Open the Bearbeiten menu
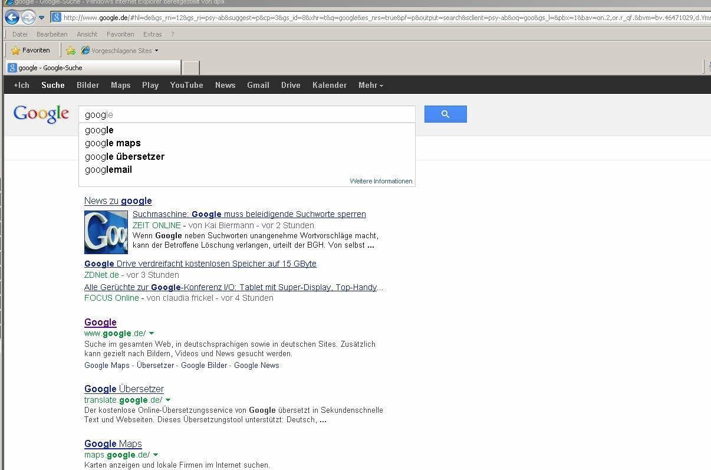The height and width of the screenshot is (470, 711). coord(52,34)
